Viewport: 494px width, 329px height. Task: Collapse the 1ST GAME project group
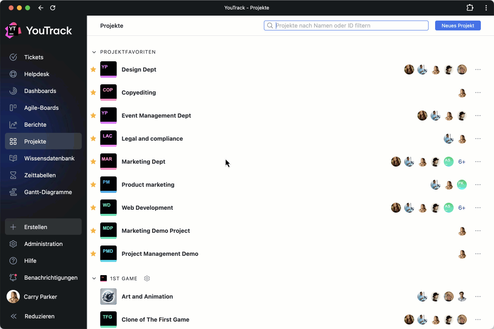coord(94,278)
